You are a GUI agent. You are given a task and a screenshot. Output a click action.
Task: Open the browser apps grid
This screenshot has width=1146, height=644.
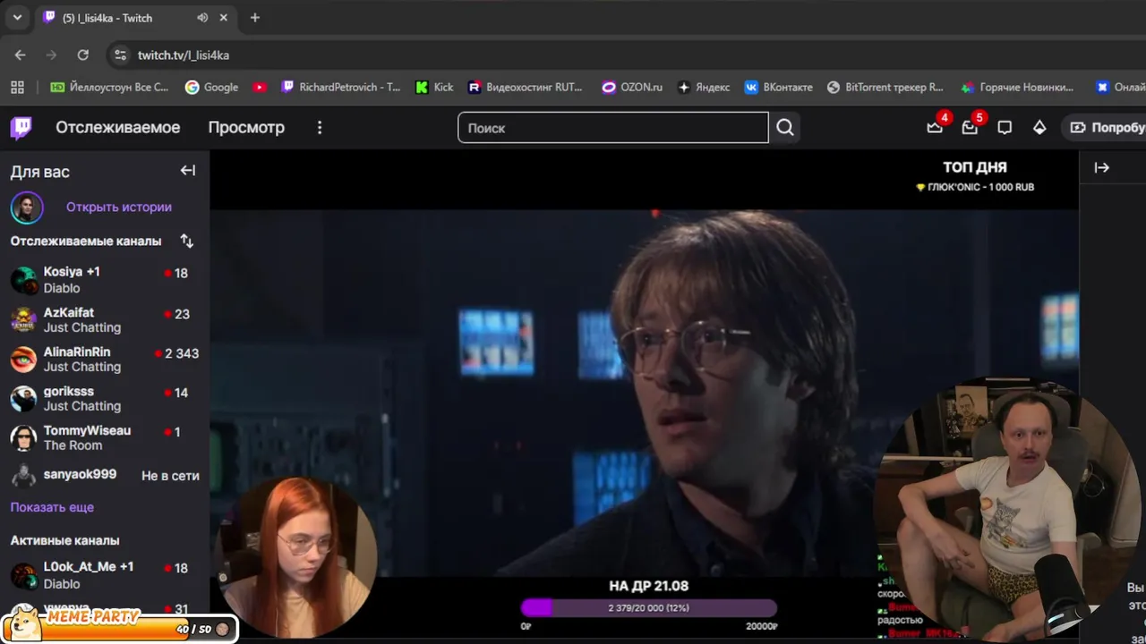click(x=17, y=87)
